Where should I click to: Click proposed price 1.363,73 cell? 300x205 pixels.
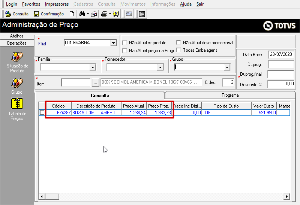(x=159, y=113)
